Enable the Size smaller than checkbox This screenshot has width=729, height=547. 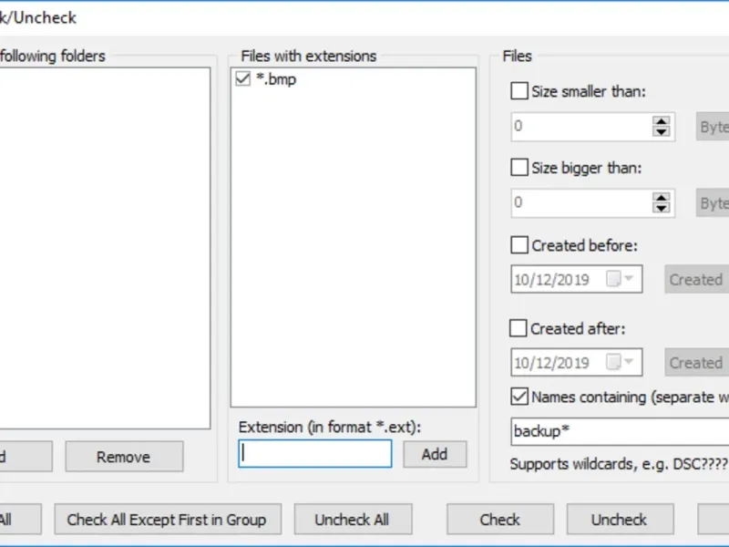(x=519, y=91)
